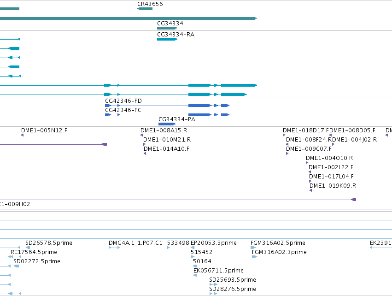Viewport: 392px width, 296px height.
Task: Click the DME1-017L04.F feature
Action: click(310, 181)
